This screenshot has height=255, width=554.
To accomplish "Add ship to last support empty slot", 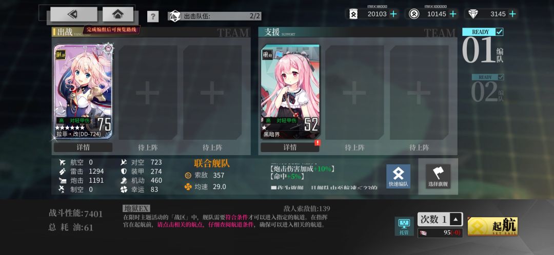I will pyautogui.click(x=419, y=93).
